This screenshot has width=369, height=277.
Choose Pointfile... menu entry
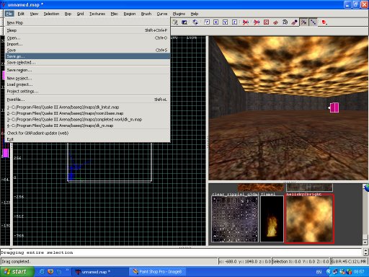[x=87, y=100]
